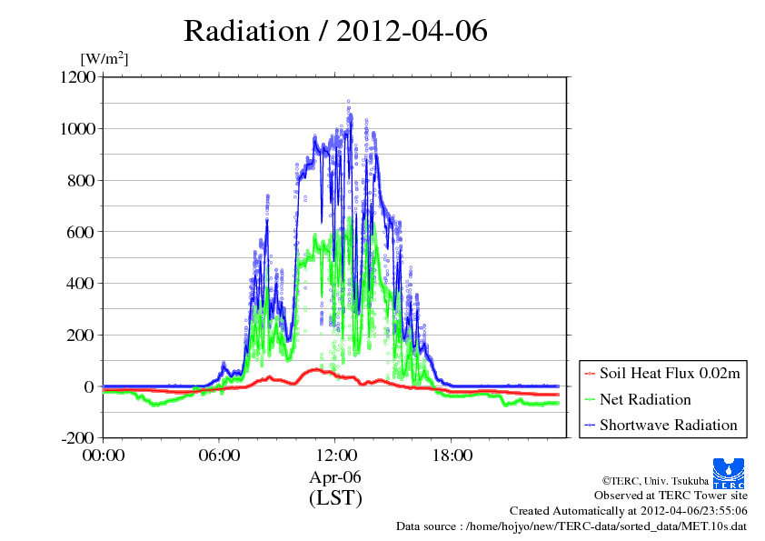The height and width of the screenshot is (541, 765).
Task: Click the y-axis value '200' above zero
Action: tap(81, 335)
